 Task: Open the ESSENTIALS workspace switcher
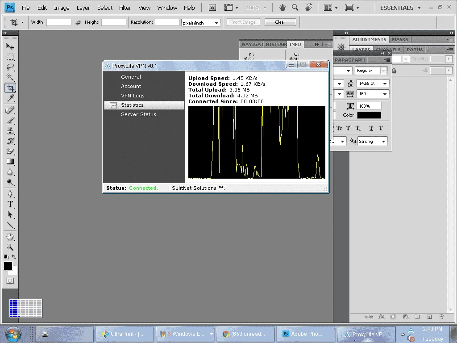point(400,8)
